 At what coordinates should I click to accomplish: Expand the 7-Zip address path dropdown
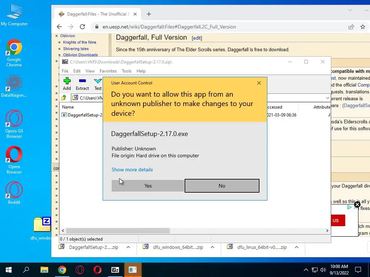pyautogui.click(x=327, y=98)
